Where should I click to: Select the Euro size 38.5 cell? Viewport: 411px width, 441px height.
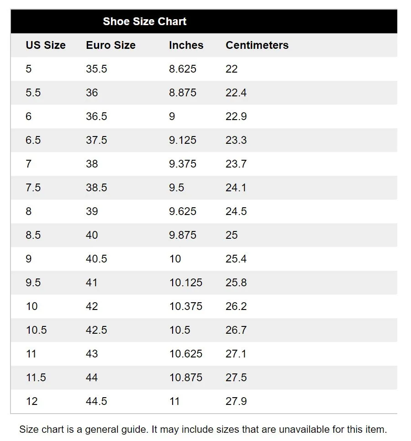tap(96, 188)
